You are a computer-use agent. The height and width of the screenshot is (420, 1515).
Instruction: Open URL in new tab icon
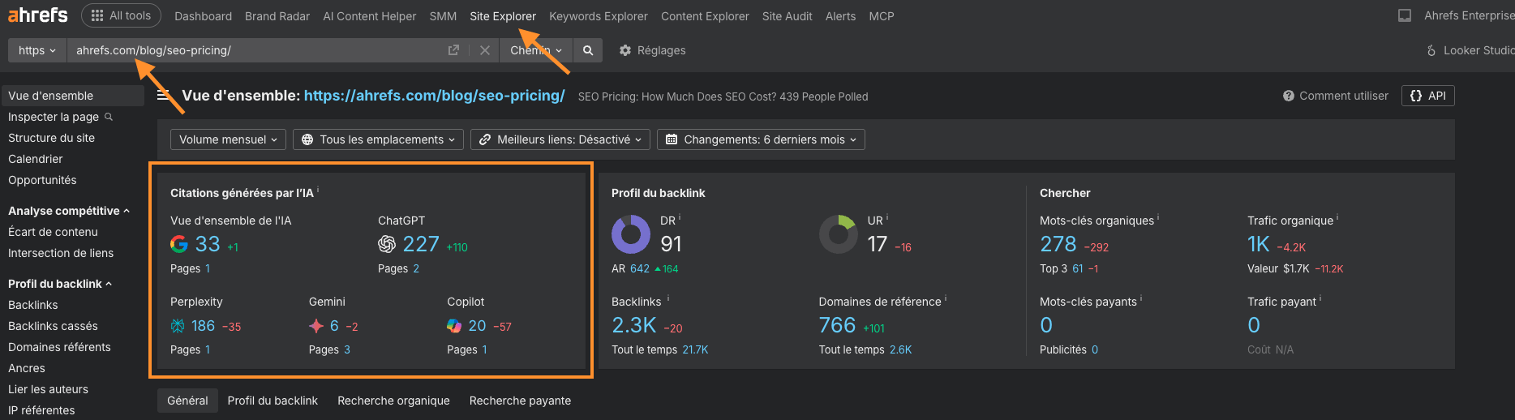coord(453,50)
